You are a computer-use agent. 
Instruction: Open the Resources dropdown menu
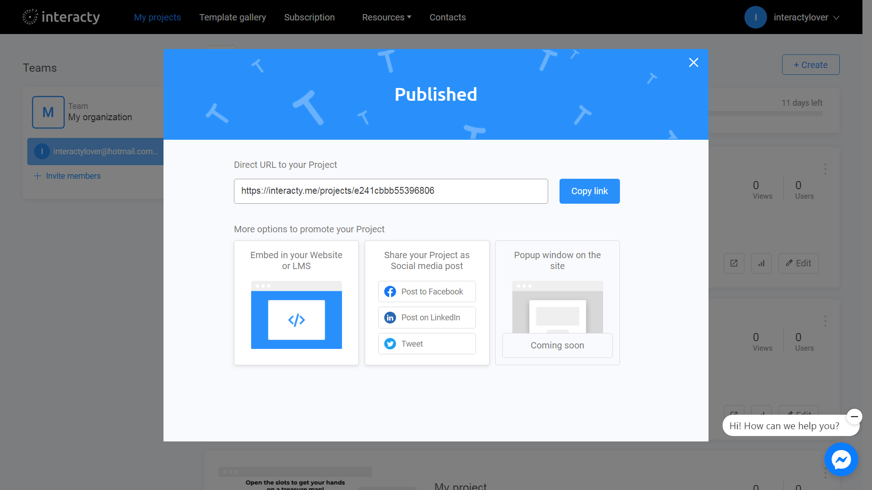tap(386, 17)
